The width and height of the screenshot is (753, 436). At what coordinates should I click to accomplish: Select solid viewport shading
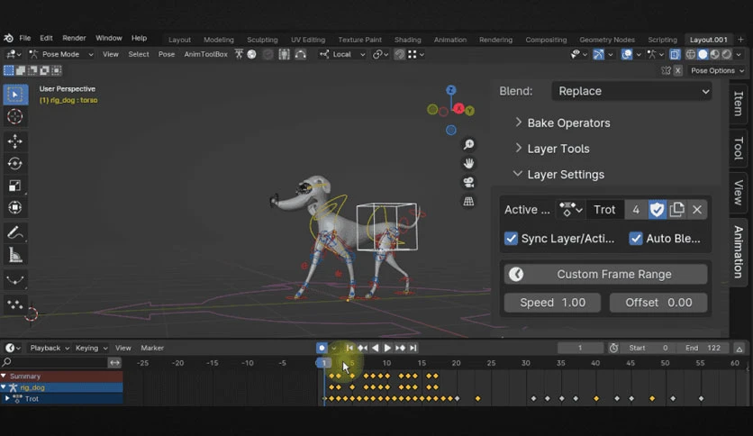[x=703, y=54]
